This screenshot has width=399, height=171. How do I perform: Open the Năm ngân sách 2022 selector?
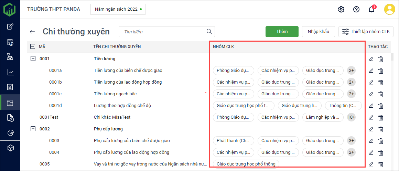(118, 9)
